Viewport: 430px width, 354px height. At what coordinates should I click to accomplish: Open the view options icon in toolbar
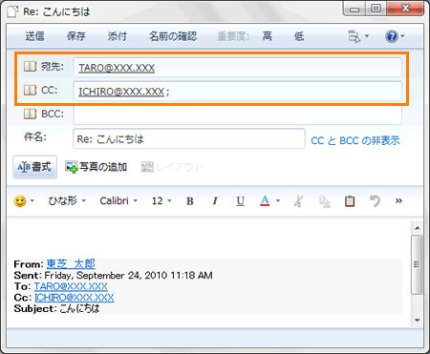354,36
